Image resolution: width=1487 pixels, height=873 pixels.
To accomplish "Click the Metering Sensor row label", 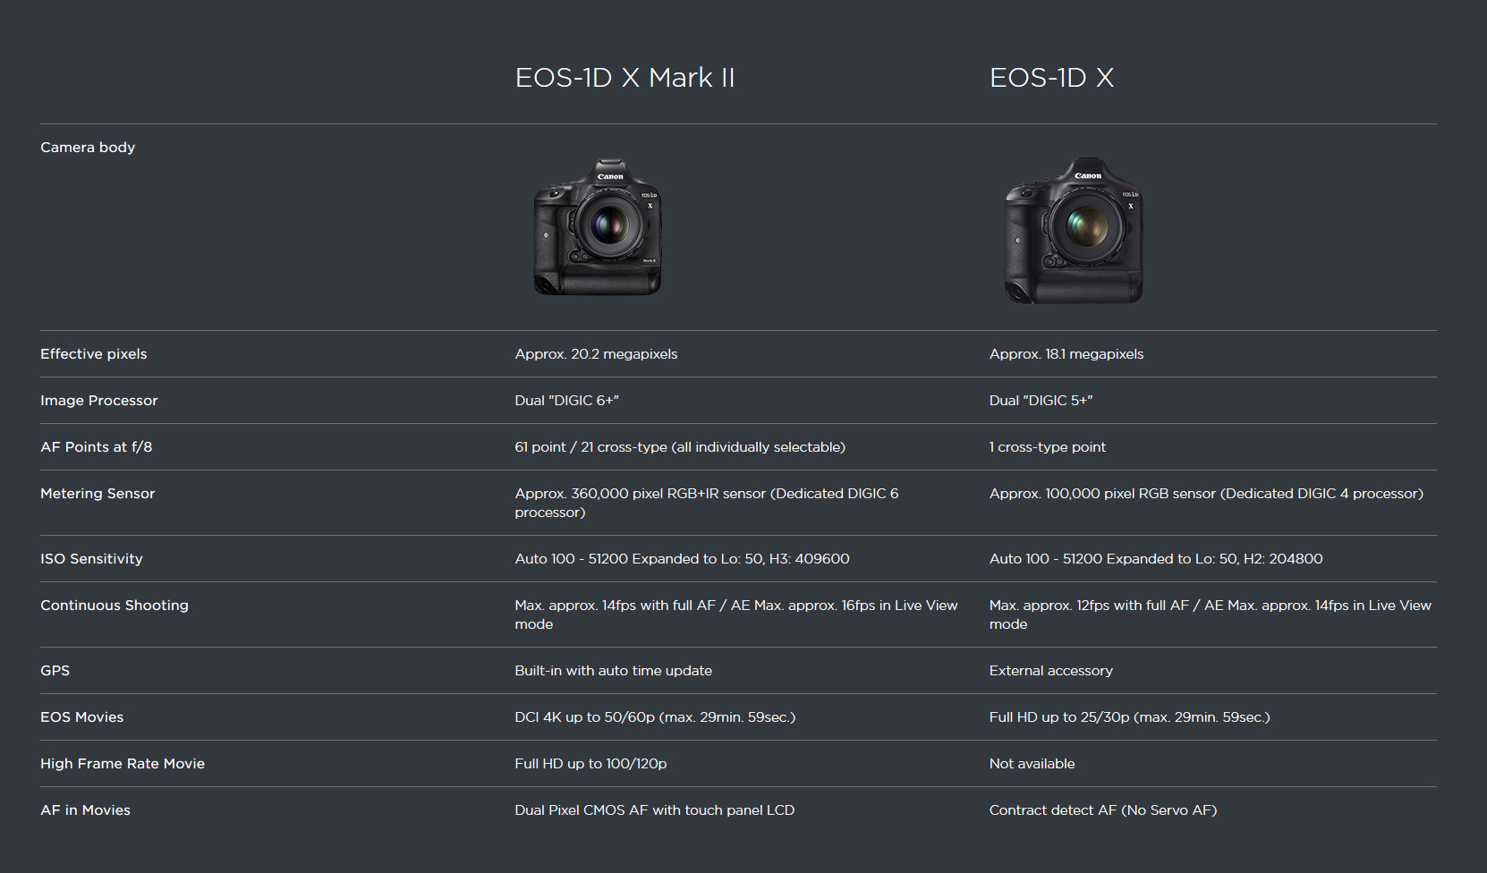I will [98, 494].
